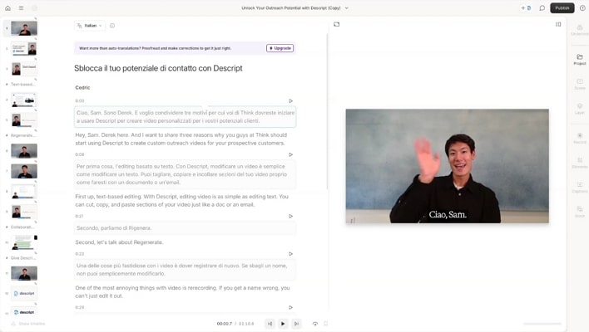Skip to the previous scene button
The image size is (589, 332).
[x=270, y=324]
